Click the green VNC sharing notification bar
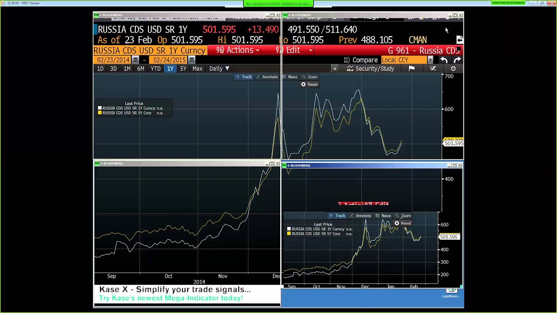 click(x=278, y=3)
